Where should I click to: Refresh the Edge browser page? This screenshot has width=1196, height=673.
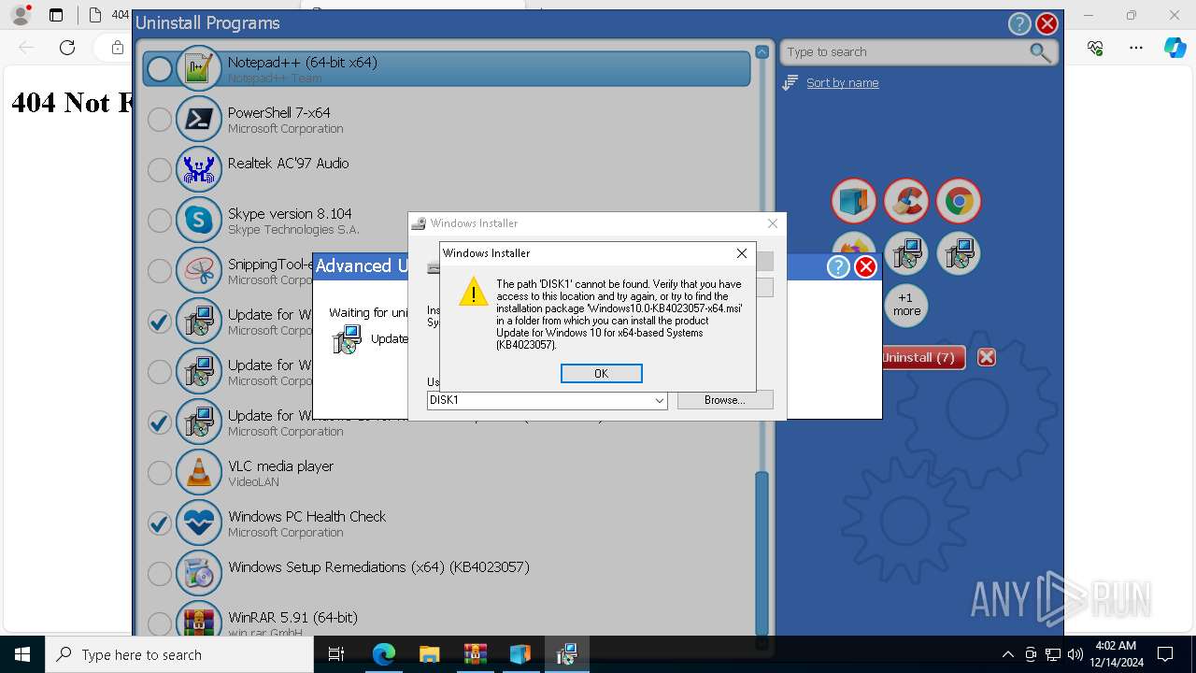[67, 48]
